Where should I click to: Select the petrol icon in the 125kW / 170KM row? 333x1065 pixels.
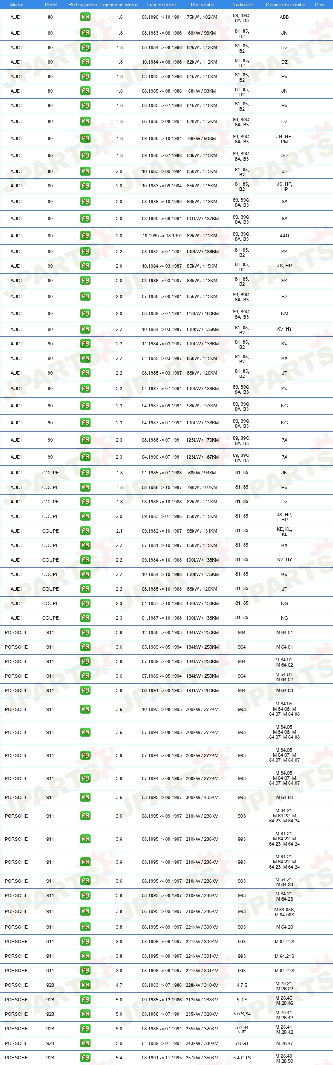click(x=85, y=440)
